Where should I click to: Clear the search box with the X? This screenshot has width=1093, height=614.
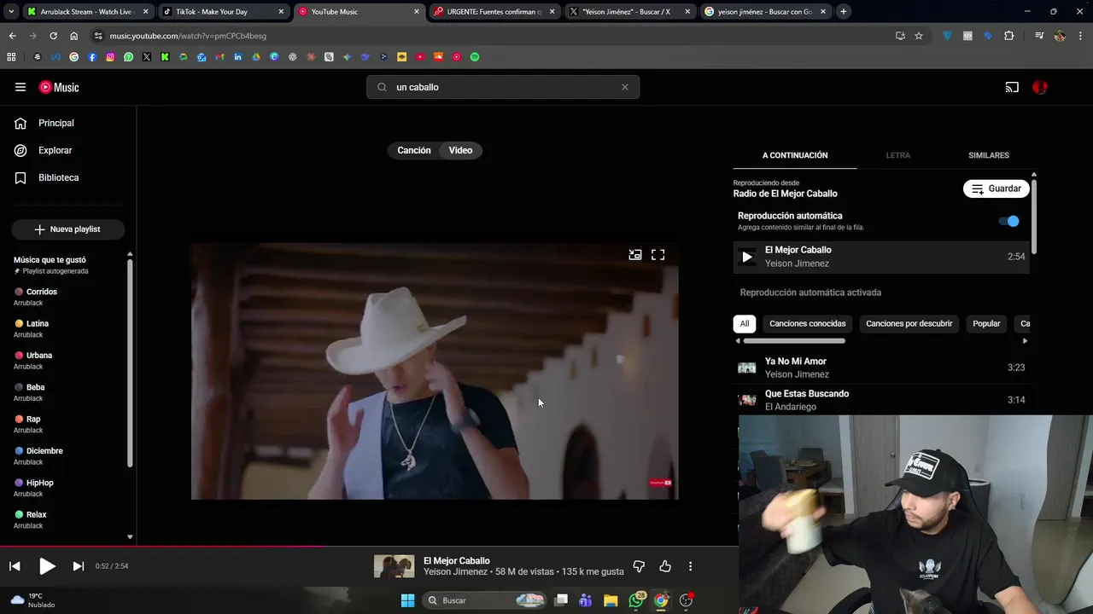(x=624, y=87)
